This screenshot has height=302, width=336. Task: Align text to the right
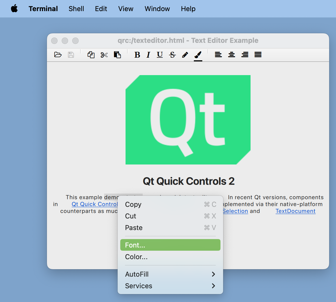point(245,55)
